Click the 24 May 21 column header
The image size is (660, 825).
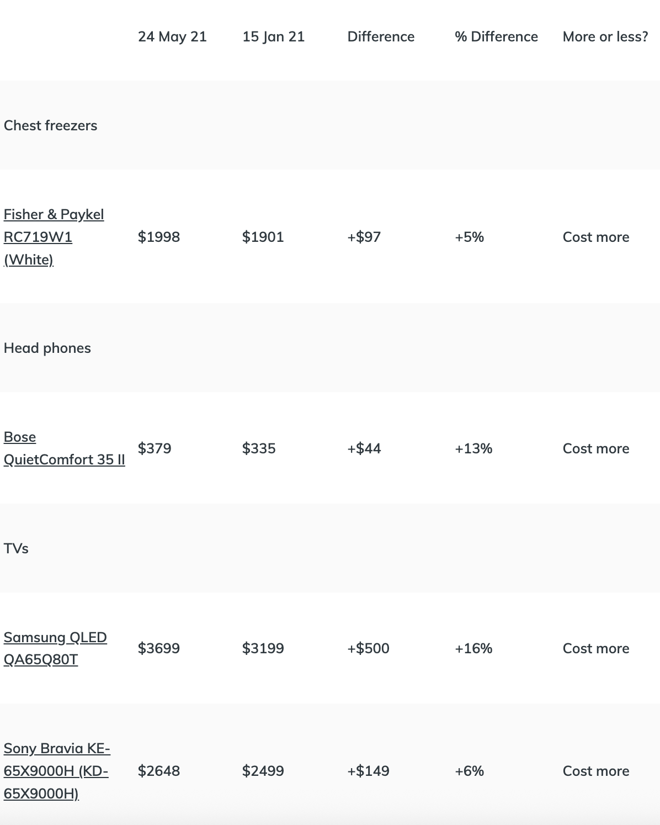point(172,36)
